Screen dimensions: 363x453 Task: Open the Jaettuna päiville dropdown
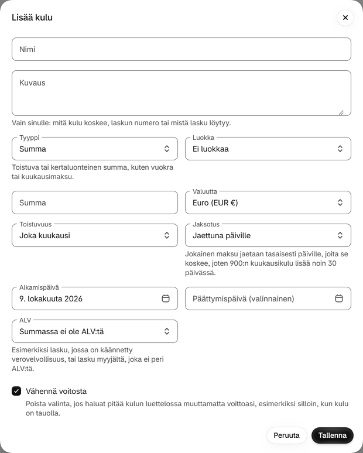[x=268, y=235]
